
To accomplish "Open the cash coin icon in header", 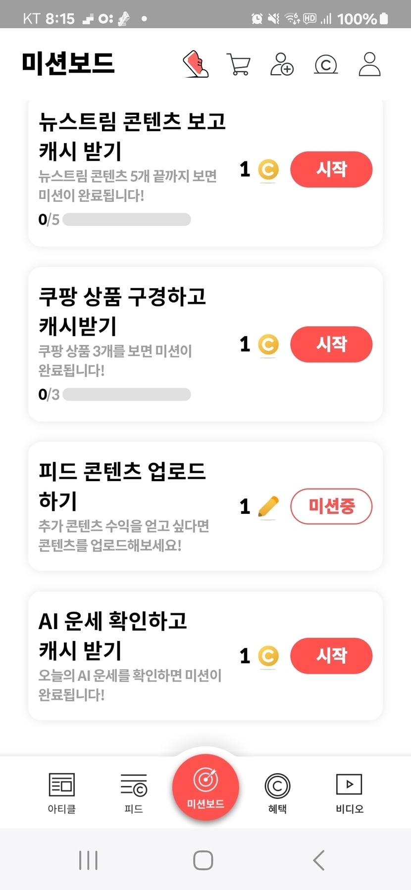I will [326, 64].
